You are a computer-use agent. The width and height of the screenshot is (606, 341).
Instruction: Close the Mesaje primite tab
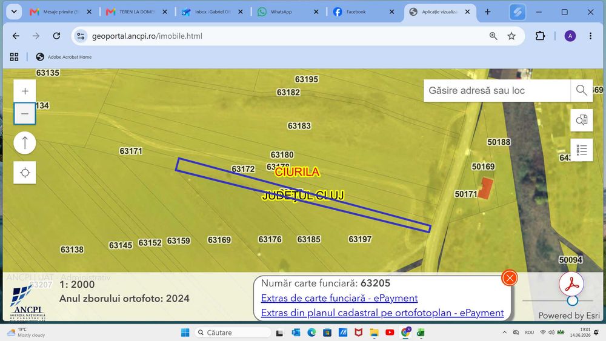89,12
